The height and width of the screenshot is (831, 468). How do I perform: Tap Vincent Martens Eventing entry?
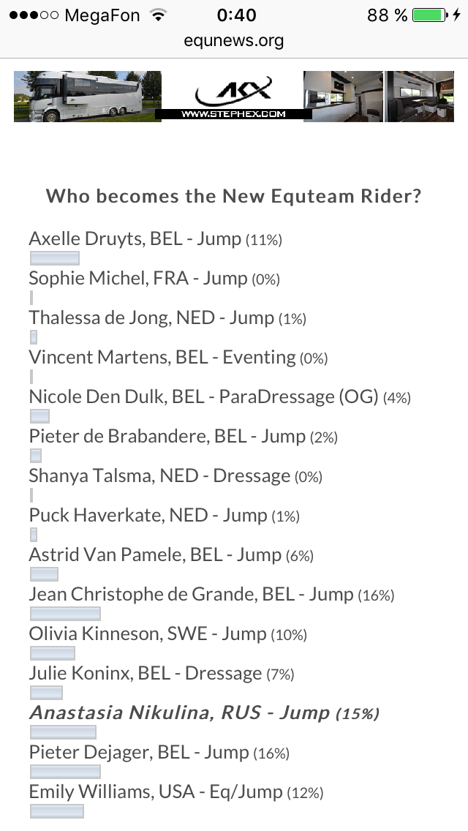click(178, 358)
